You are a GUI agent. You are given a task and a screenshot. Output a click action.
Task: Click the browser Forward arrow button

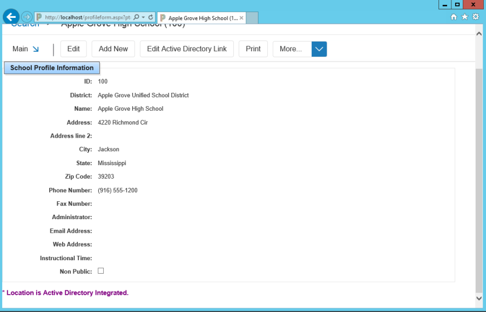(x=26, y=17)
